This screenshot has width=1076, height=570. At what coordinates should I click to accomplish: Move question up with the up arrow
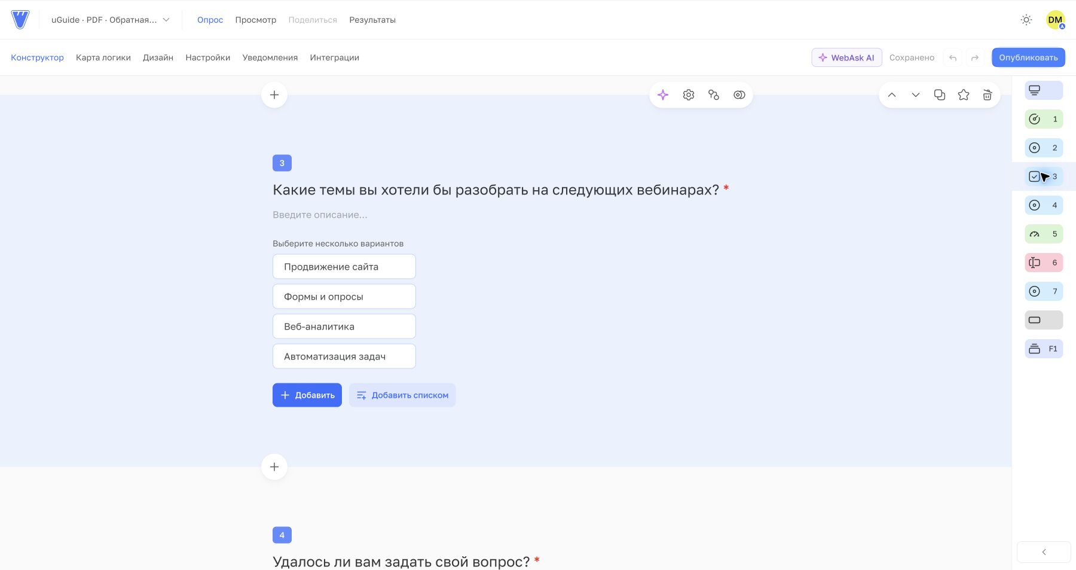click(892, 95)
